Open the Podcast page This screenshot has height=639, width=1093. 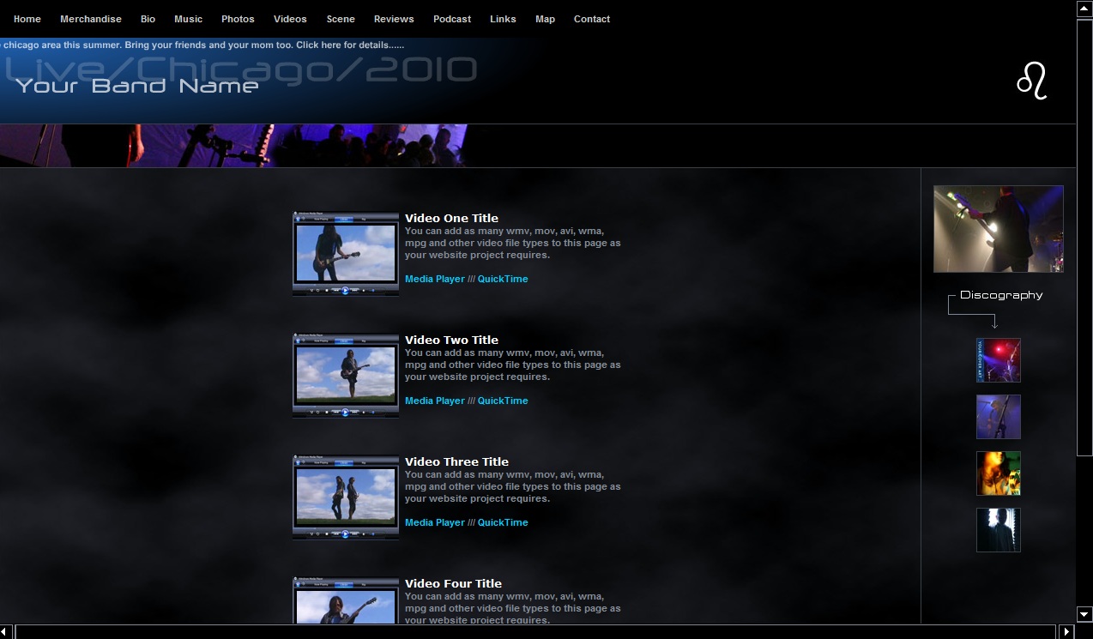(452, 19)
